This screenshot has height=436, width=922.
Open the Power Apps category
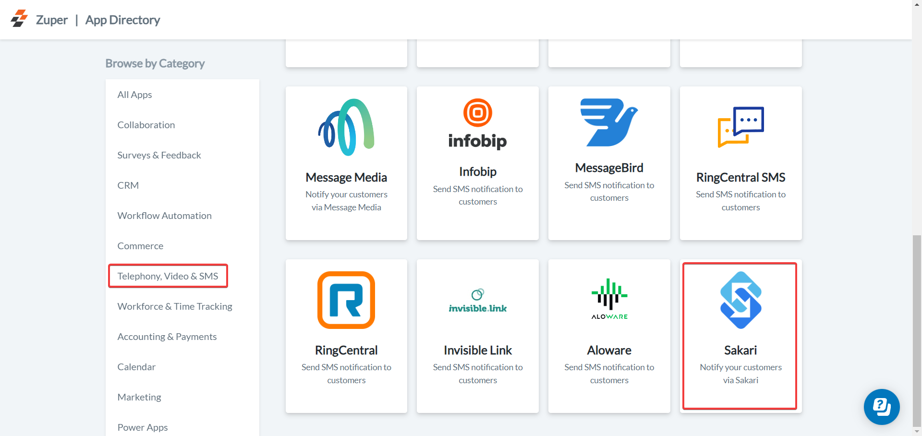pyautogui.click(x=143, y=427)
